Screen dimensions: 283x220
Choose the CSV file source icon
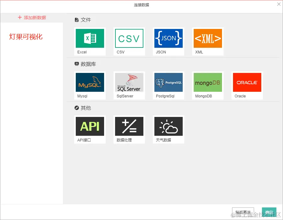coord(129,38)
